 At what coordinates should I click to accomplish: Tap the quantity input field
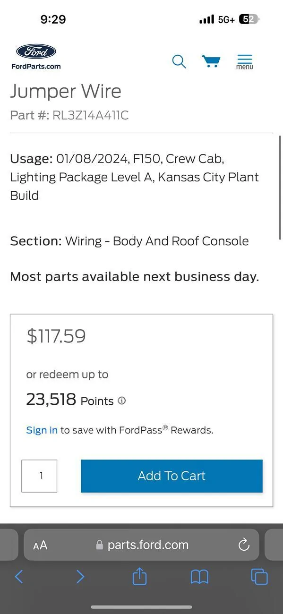[x=39, y=476]
